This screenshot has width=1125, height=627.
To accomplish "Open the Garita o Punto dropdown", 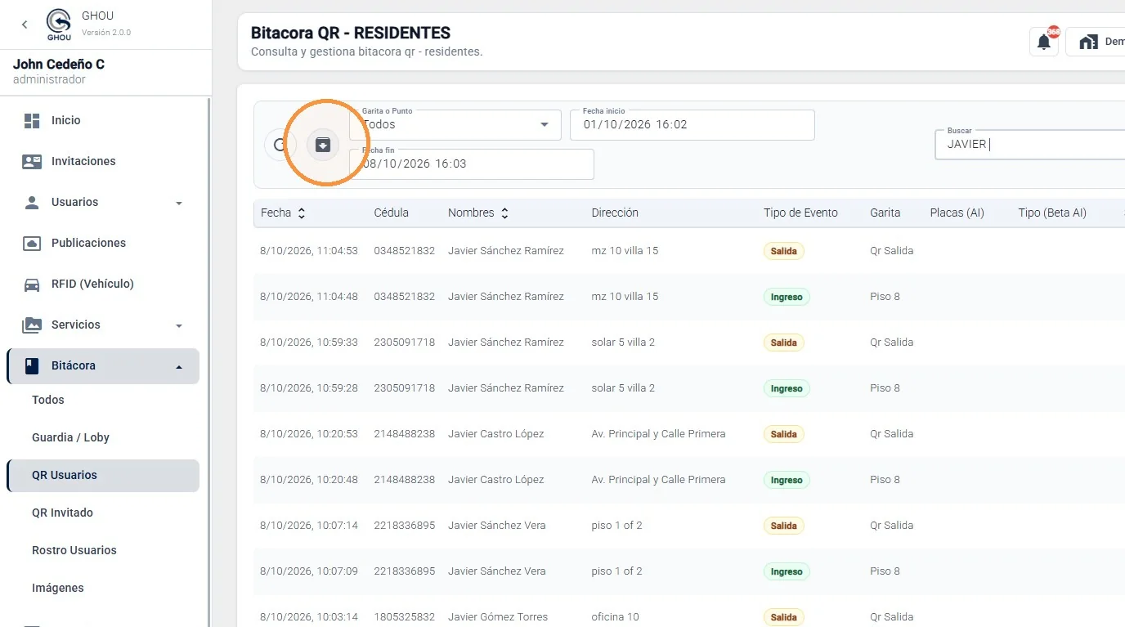I will (x=455, y=125).
